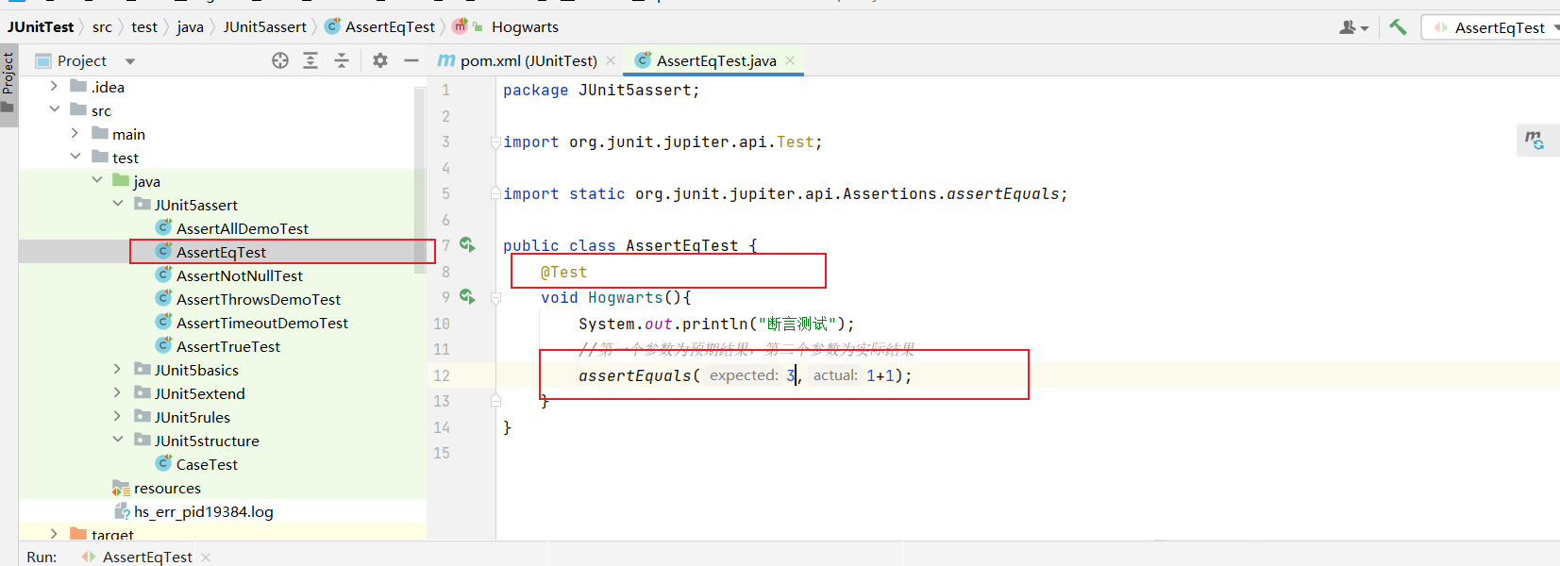Open the Project view selector dropdown
Viewport: 1560px width, 566px height.
coord(130,61)
